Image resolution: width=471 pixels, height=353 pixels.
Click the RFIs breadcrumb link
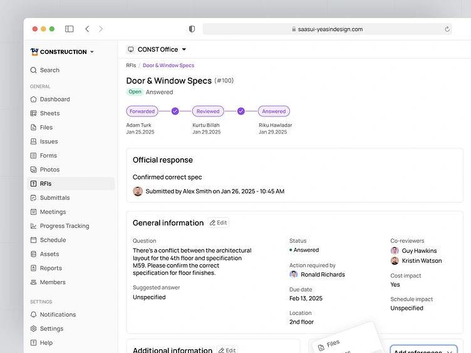click(x=131, y=66)
